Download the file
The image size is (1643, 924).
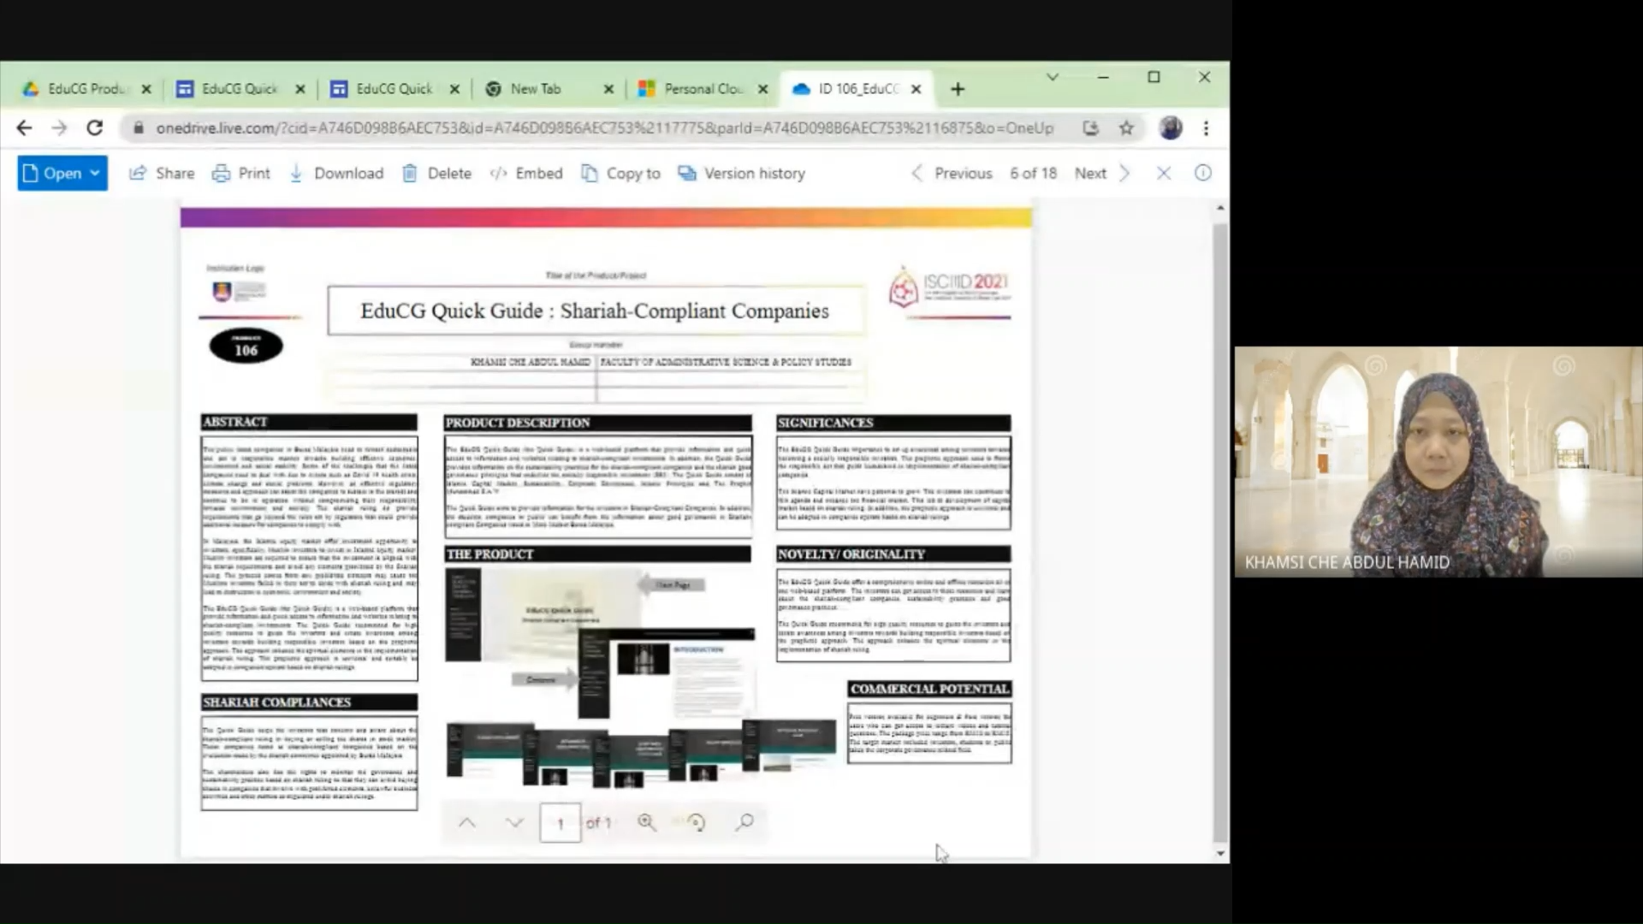pos(336,173)
